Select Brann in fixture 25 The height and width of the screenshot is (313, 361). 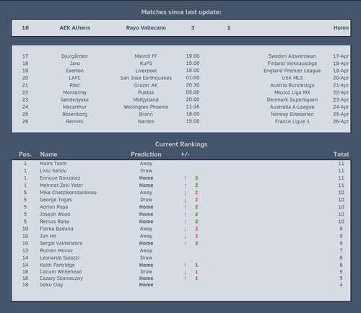[x=146, y=114]
